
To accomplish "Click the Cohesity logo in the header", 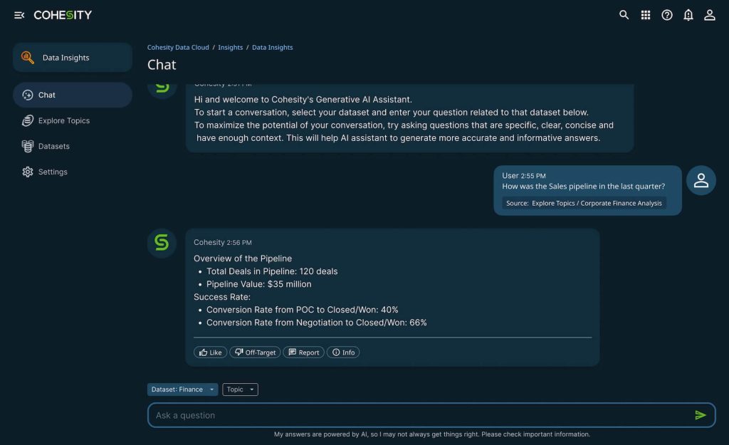I will click(x=63, y=15).
